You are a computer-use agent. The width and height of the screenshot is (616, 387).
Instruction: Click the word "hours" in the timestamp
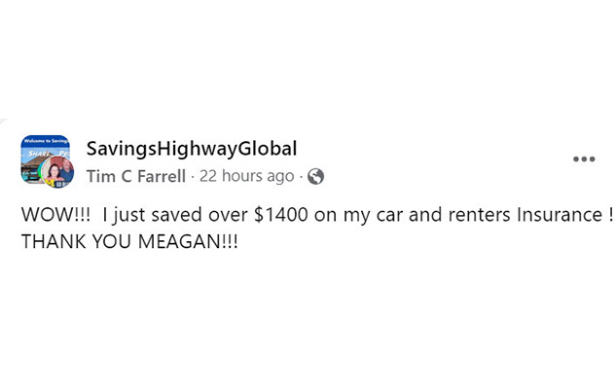click(241, 176)
